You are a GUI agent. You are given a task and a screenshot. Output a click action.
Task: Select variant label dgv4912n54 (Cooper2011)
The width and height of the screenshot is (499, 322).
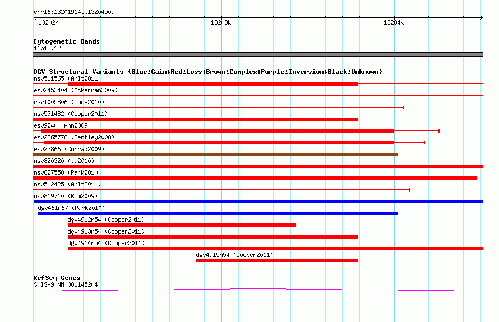click(x=106, y=220)
